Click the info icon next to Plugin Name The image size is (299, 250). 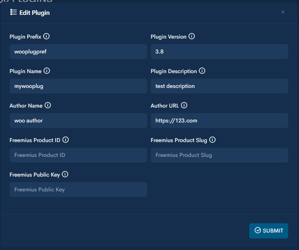coord(47,71)
